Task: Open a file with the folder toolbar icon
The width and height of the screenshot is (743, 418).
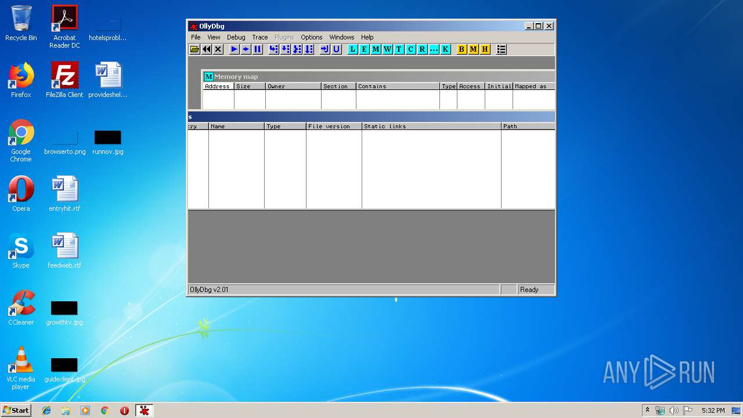Action: (195, 49)
